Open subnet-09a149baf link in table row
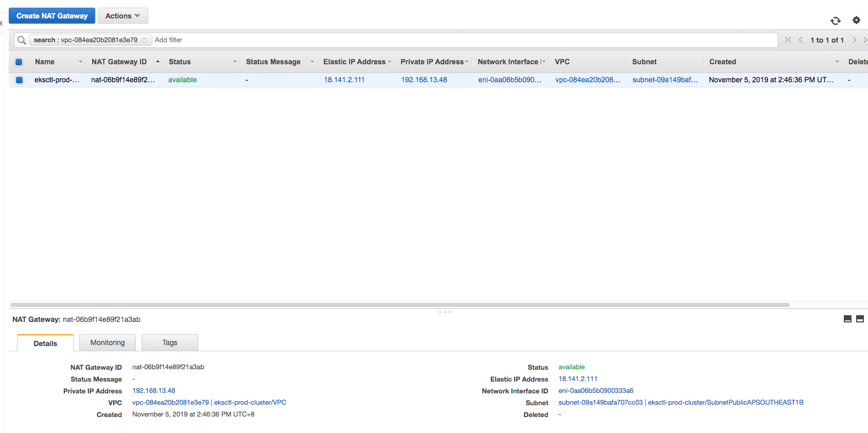This screenshot has width=868, height=433. coord(665,80)
